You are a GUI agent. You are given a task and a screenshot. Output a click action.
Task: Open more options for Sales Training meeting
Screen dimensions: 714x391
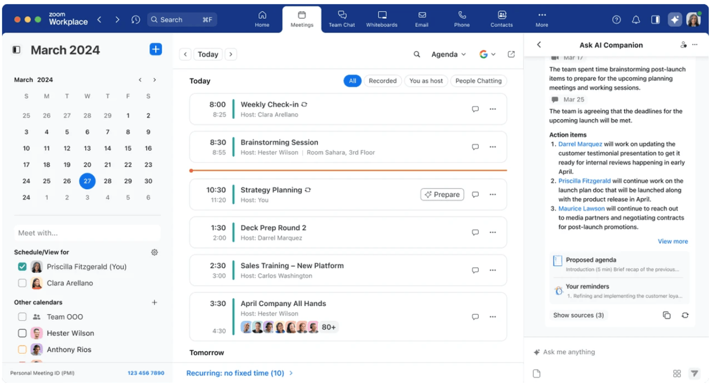coord(492,270)
